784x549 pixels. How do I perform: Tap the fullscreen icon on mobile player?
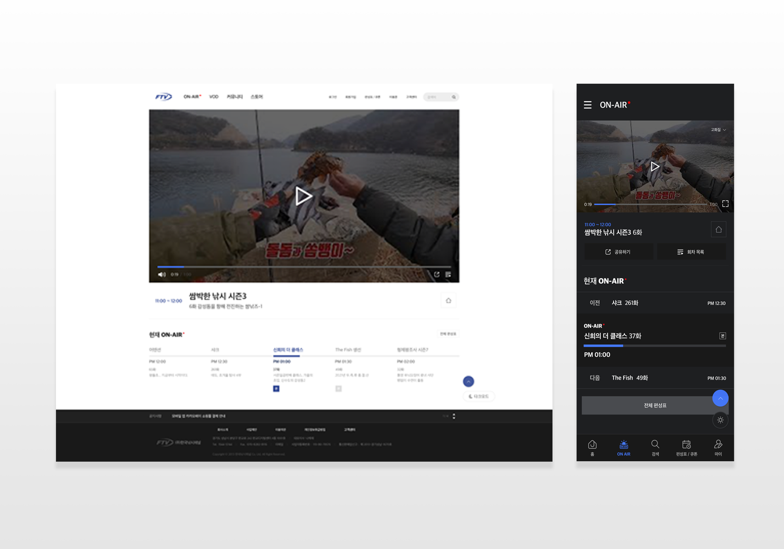point(725,204)
